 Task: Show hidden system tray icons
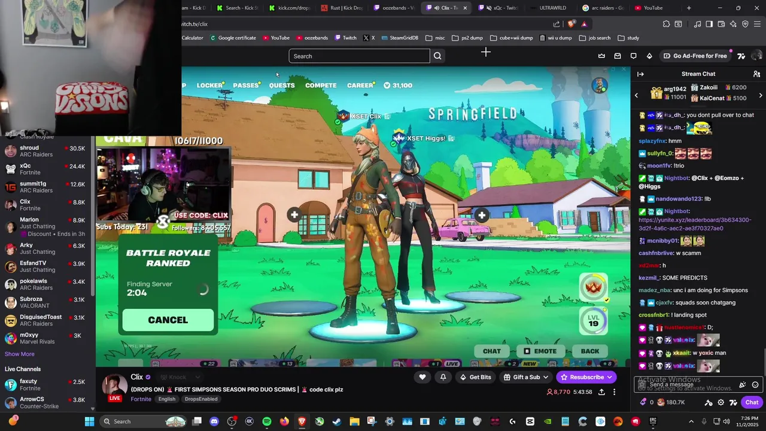click(691, 421)
